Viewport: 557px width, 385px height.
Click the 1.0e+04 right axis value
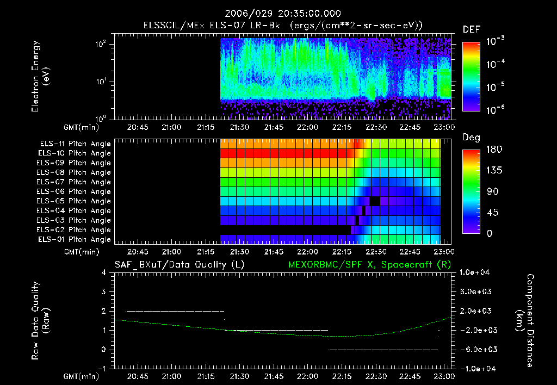point(474,272)
